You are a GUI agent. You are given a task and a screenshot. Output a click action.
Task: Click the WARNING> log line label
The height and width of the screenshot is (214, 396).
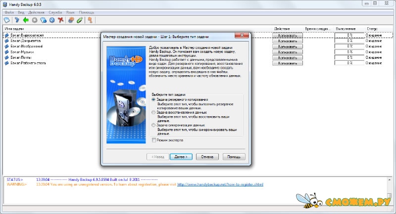click(x=17, y=184)
